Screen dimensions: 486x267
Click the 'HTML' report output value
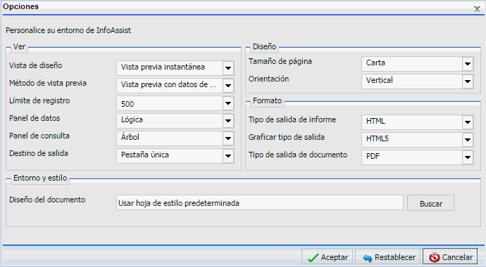tap(412, 122)
